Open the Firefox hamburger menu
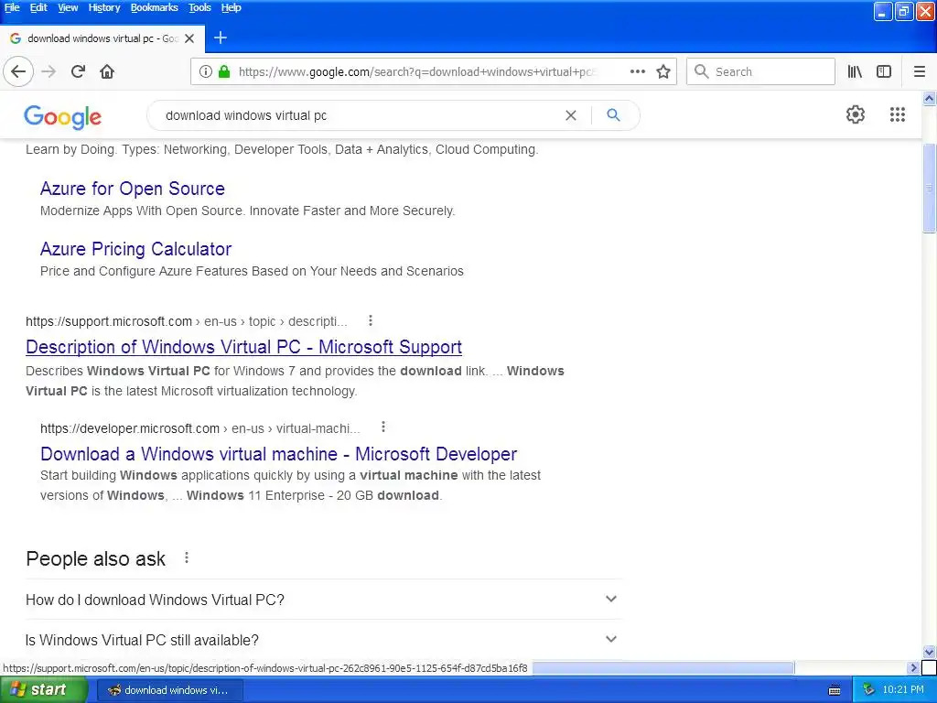 coord(920,71)
